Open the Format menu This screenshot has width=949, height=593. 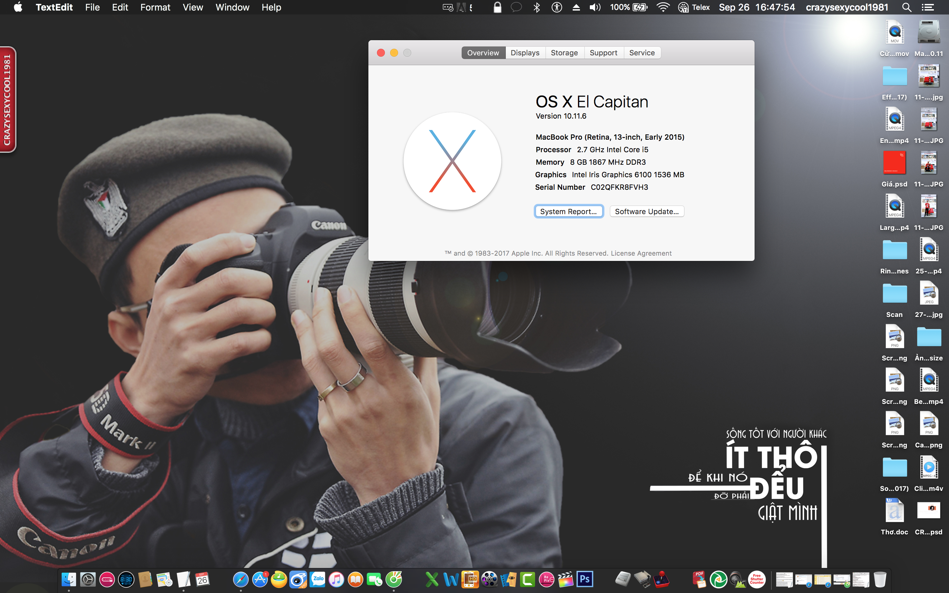155,8
